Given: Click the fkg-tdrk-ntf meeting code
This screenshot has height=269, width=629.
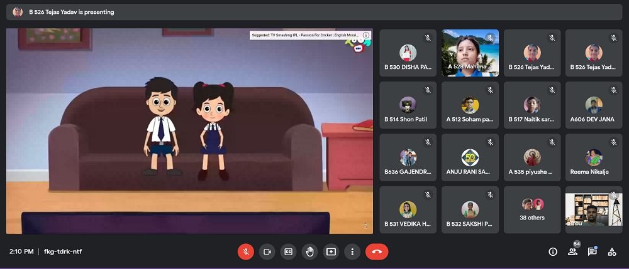Looking at the screenshot, I should (62, 251).
